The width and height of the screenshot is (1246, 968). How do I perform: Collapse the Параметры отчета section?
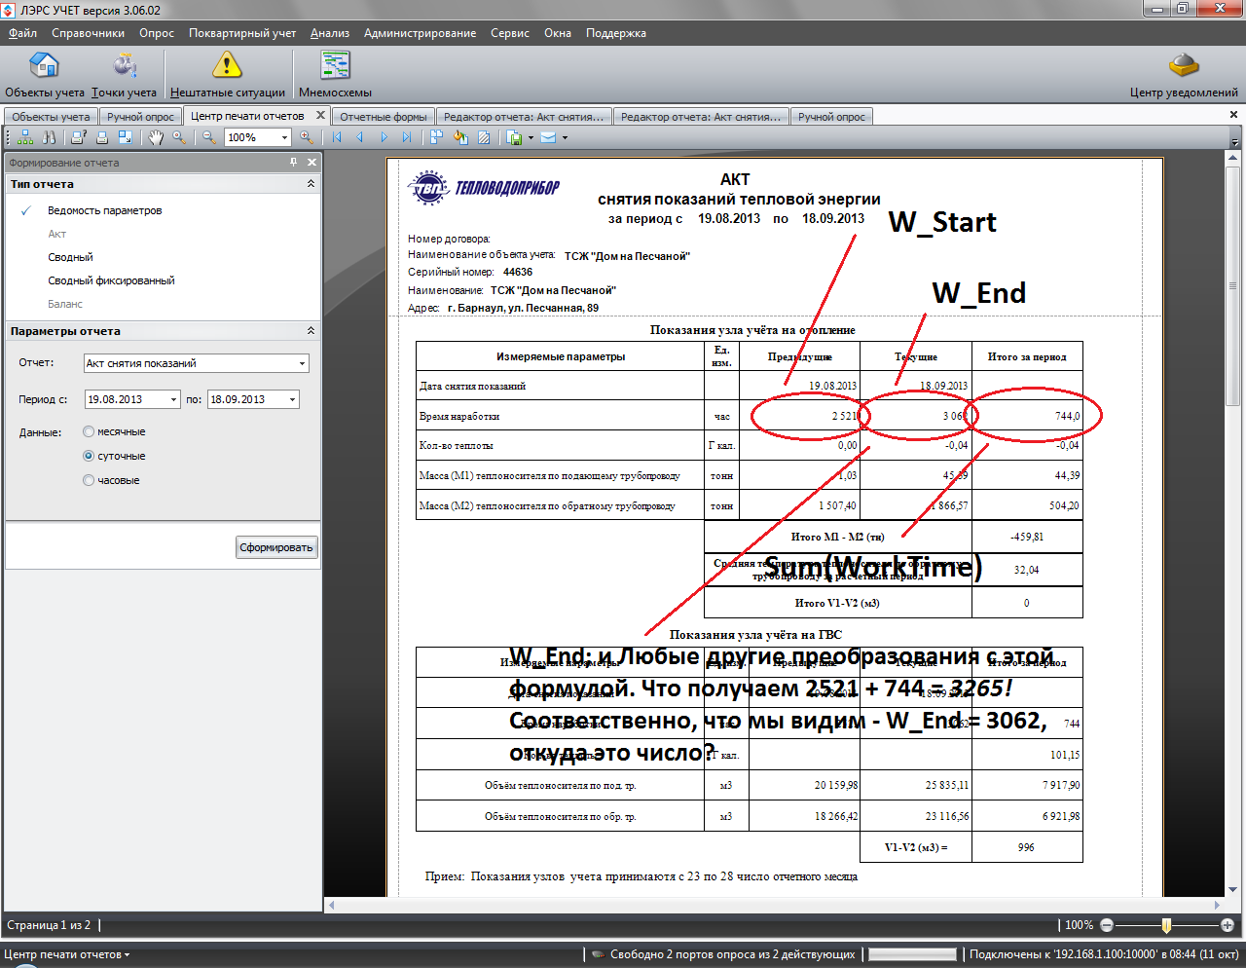pos(311,331)
